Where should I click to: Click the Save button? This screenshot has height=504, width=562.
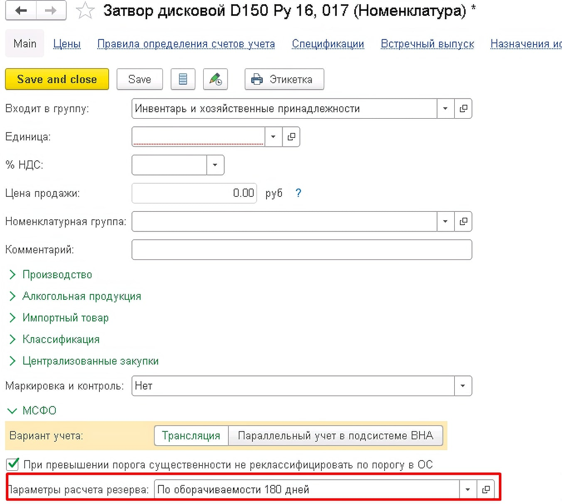click(139, 79)
